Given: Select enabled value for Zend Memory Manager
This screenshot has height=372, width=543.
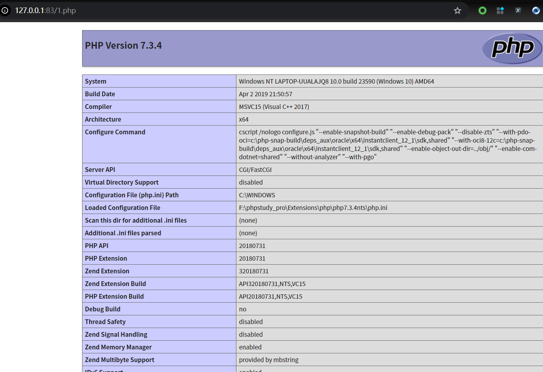Looking at the screenshot, I should (x=250, y=347).
